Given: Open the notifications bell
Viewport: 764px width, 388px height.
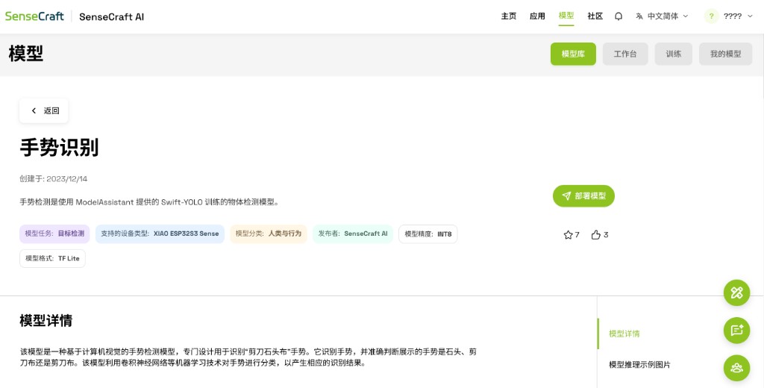Looking at the screenshot, I should pyautogui.click(x=619, y=16).
